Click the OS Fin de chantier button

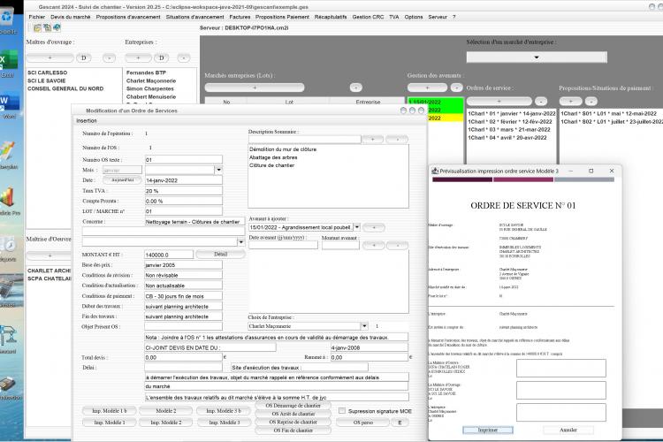[293, 431]
